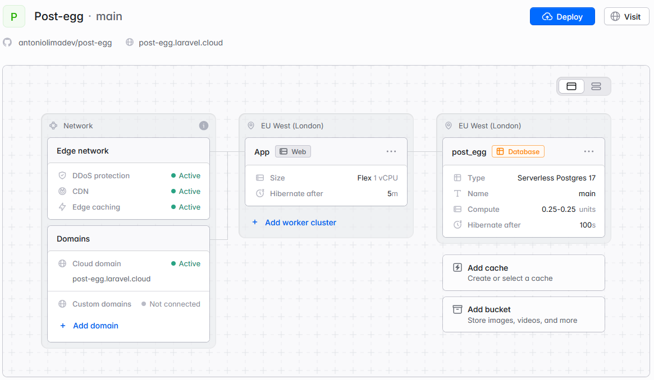Click the DDoS protection shield icon
Viewport: 654px width, 380px height.
[62, 175]
